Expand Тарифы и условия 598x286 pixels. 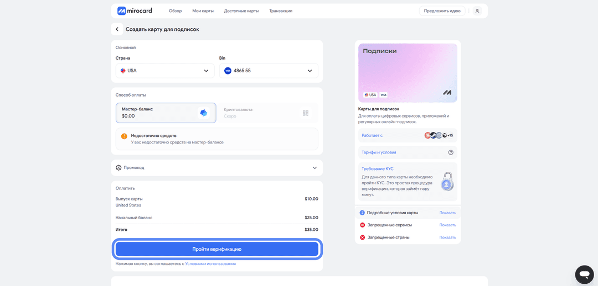coord(408,152)
